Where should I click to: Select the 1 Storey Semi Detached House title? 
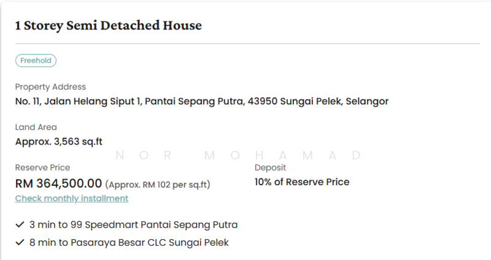109,26
